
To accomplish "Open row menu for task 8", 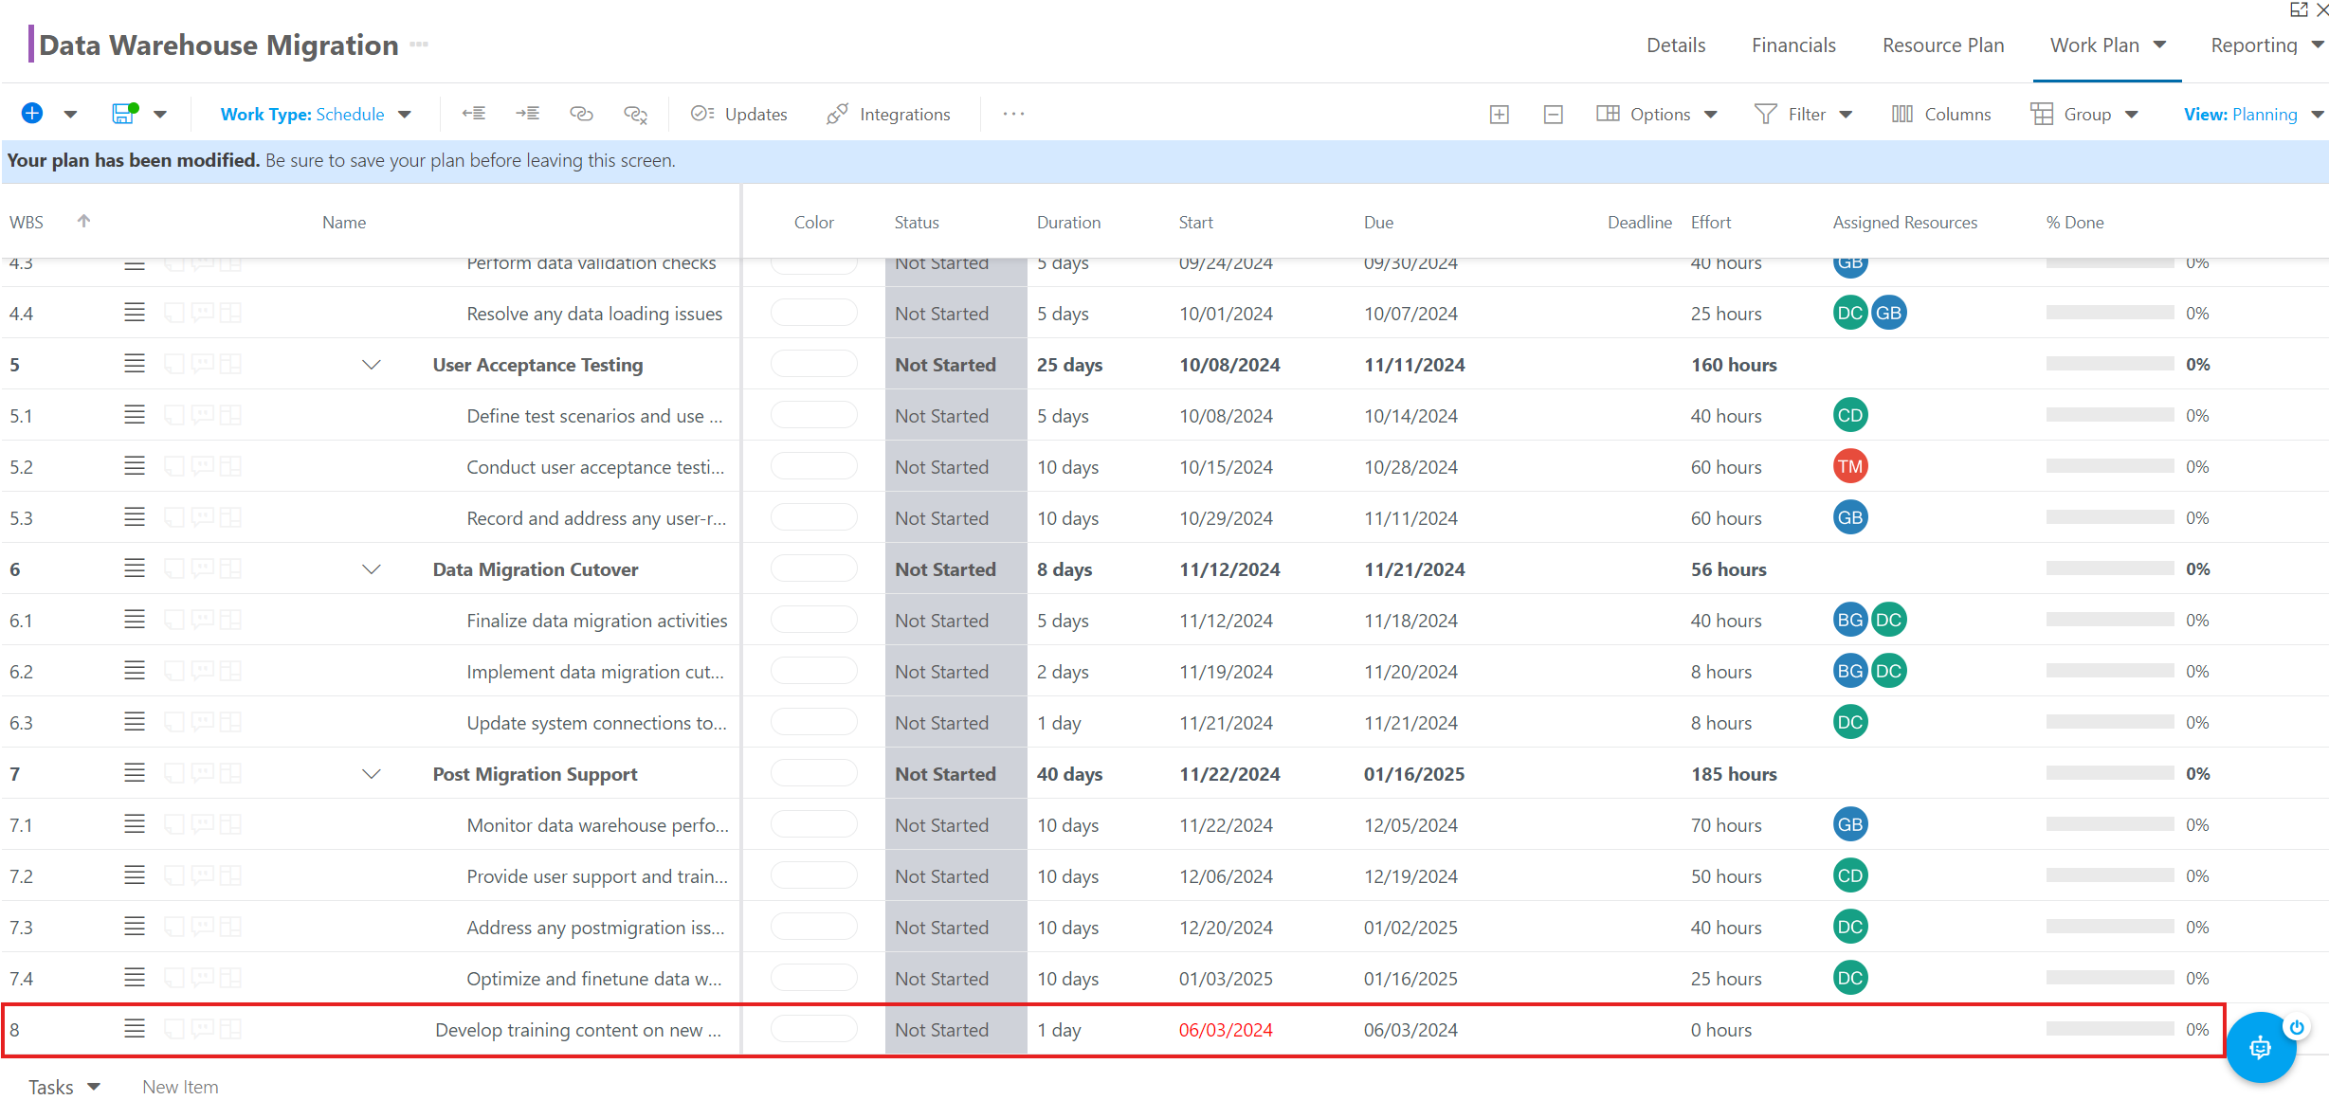I will (135, 1029).
